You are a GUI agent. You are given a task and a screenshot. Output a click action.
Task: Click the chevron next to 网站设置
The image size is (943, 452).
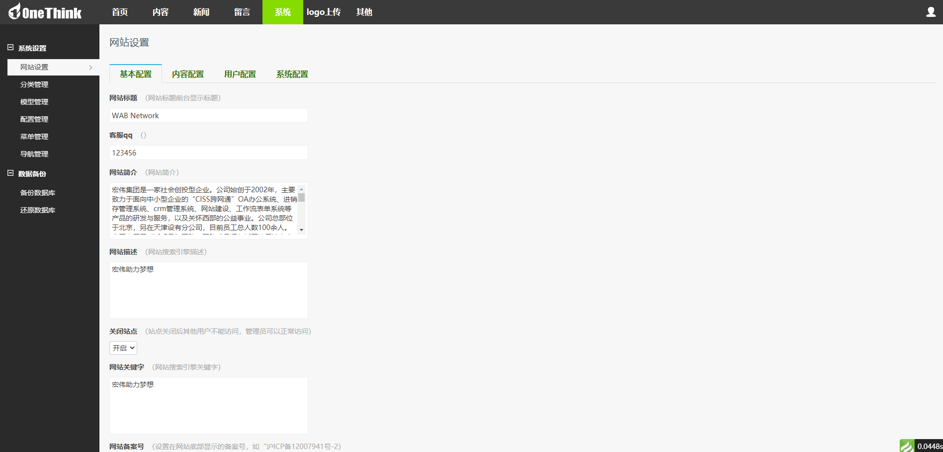point(90,67)
